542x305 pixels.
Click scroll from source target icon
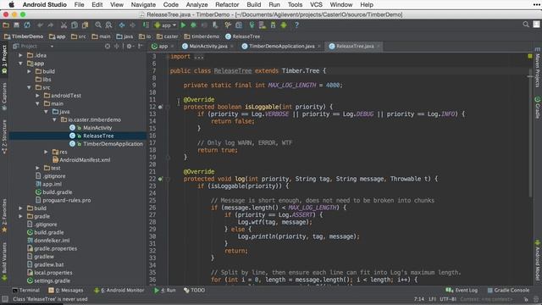[108, 47]
